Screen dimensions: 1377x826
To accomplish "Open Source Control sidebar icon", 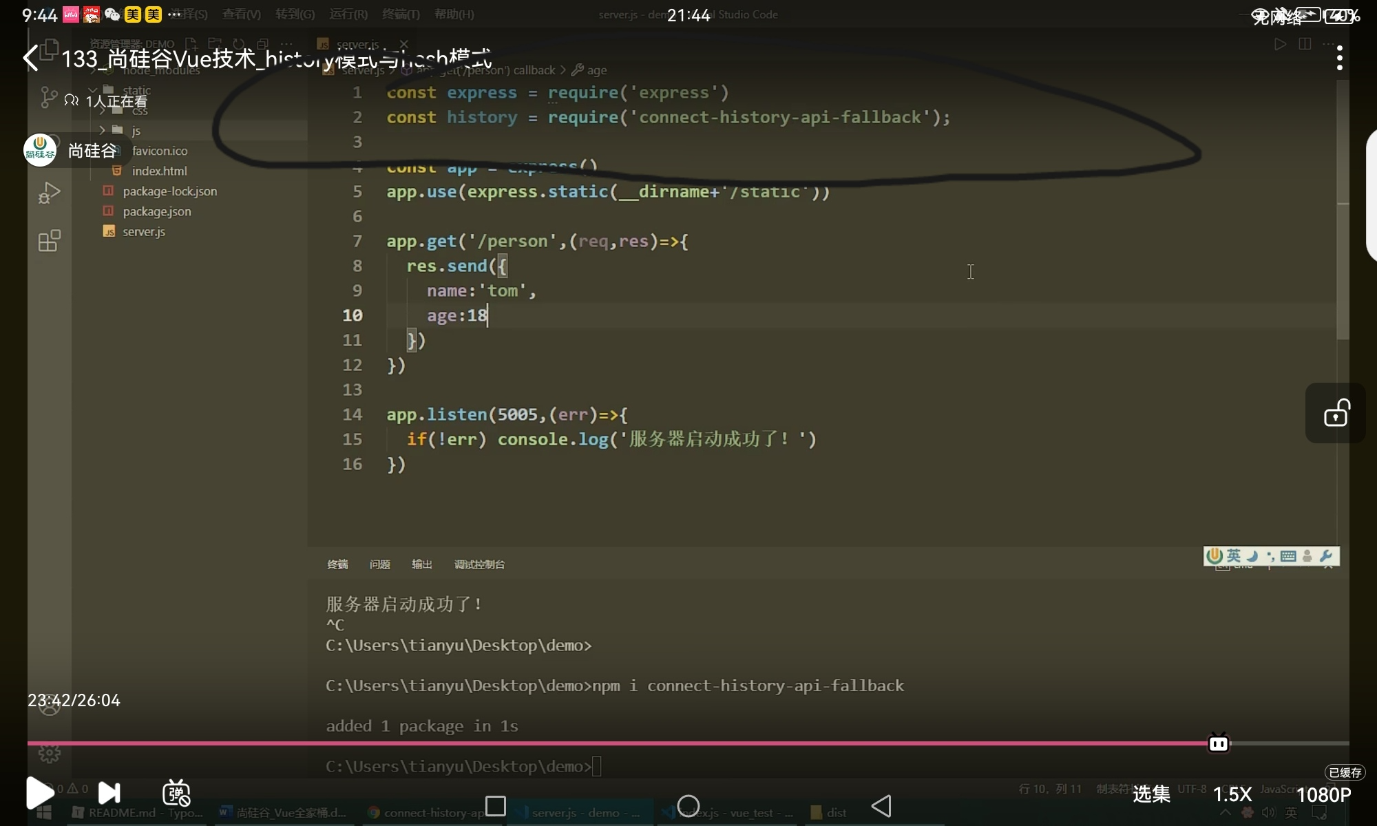I will click(x=49, y=98).
